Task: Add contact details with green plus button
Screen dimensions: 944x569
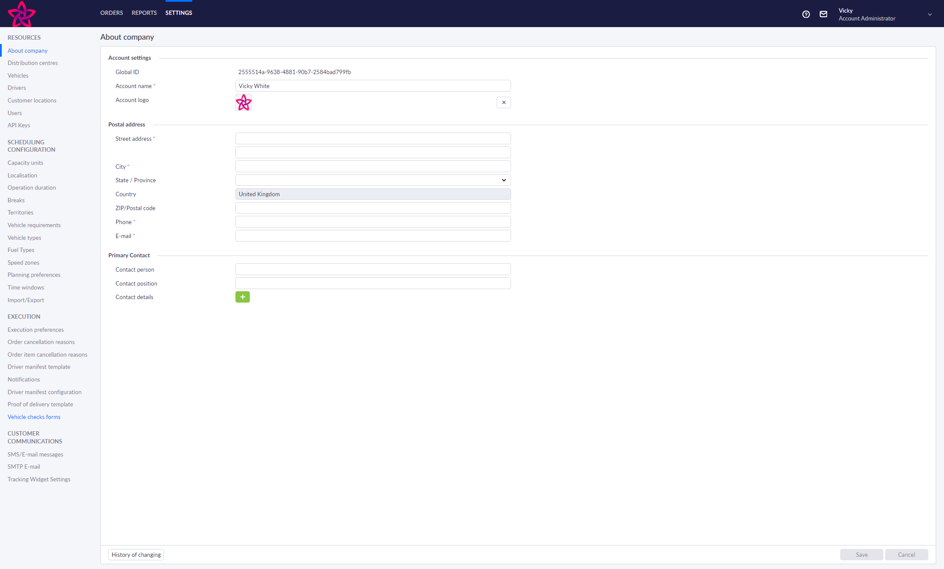Action: [242, 297]
